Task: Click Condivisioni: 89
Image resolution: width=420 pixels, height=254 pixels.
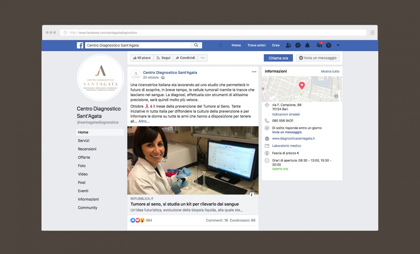Action: click(x=242, y=220)
